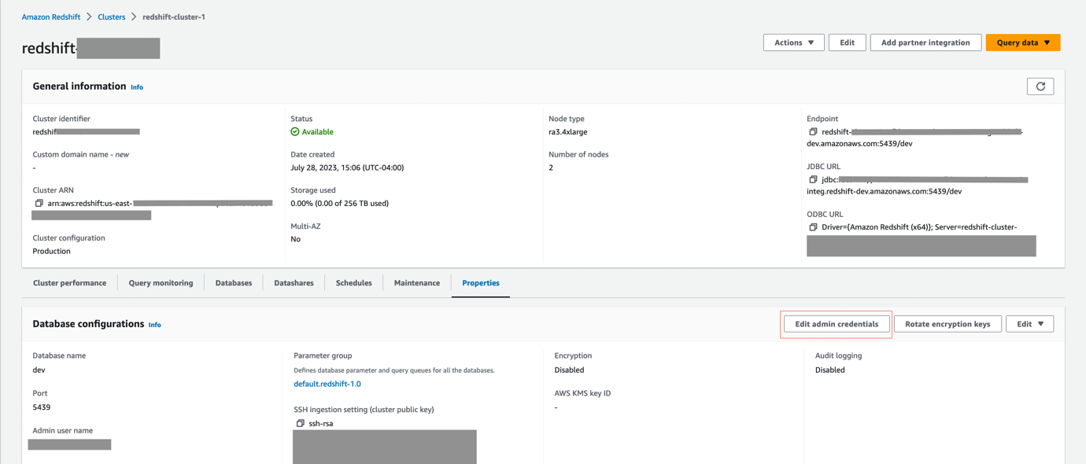
Task: Switch to the Maintenance tab
Action: click(417, 283)
